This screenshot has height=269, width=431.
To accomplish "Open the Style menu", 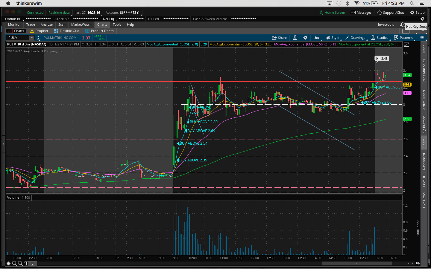I will tap(333, 38).
